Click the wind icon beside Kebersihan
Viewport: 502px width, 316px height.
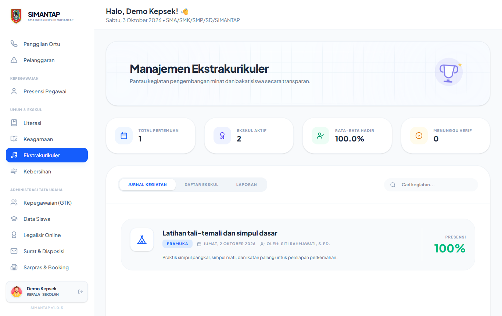14,172
